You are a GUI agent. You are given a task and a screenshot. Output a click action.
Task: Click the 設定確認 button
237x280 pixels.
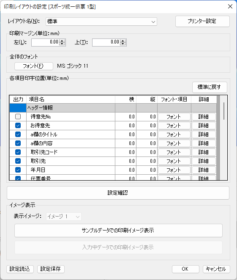tap(118, 193)
